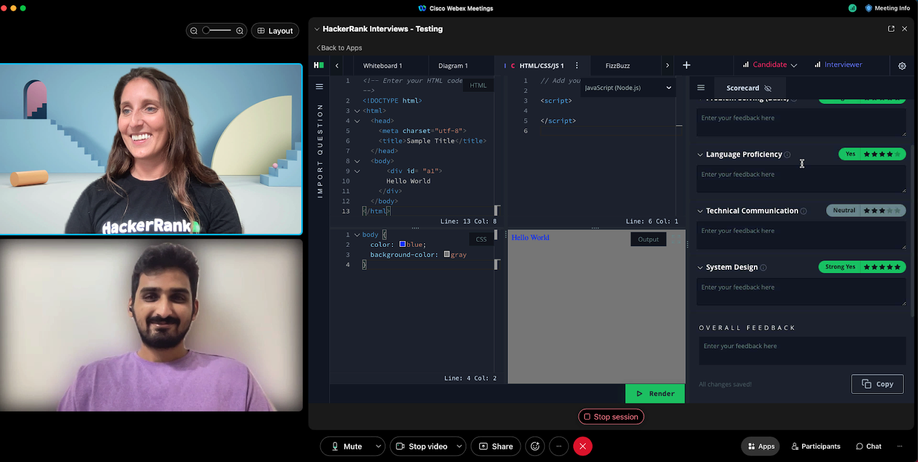
Task: Click the Stop session button
Action: pos(611,417)
